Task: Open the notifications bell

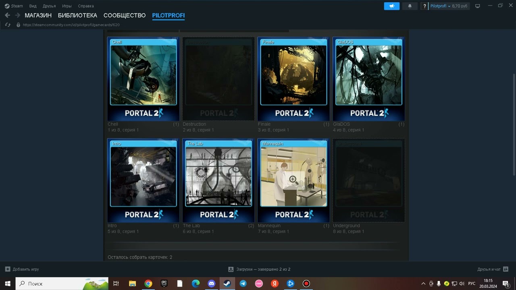Action: tap(410, 6)
